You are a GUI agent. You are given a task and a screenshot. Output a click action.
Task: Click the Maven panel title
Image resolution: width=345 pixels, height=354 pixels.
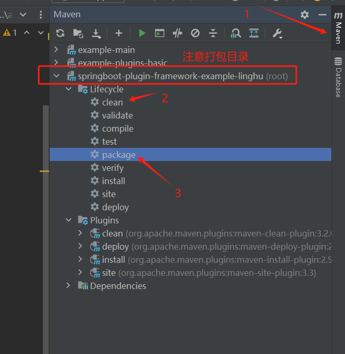tap(67, 15)
